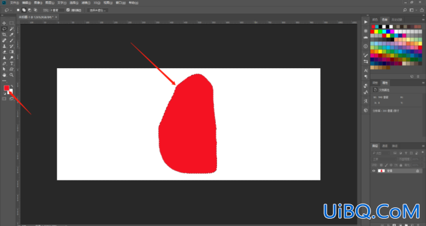This screenshot has height=226, width=426.
Task: Reset default foreground and background colors
Action: [x=4, y=93]
